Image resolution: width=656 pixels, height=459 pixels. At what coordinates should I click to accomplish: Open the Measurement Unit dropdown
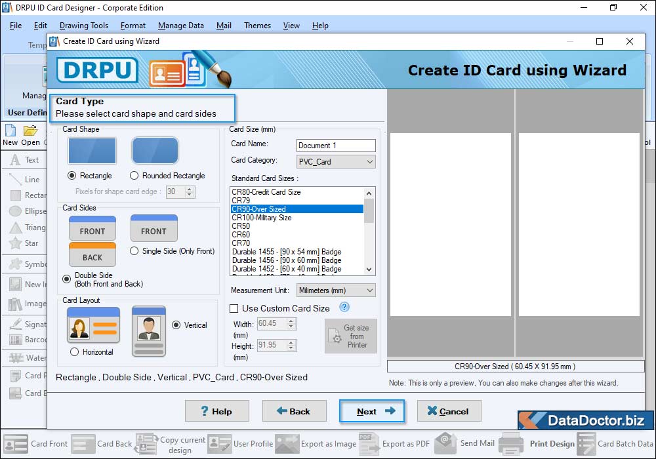[336, 290]
